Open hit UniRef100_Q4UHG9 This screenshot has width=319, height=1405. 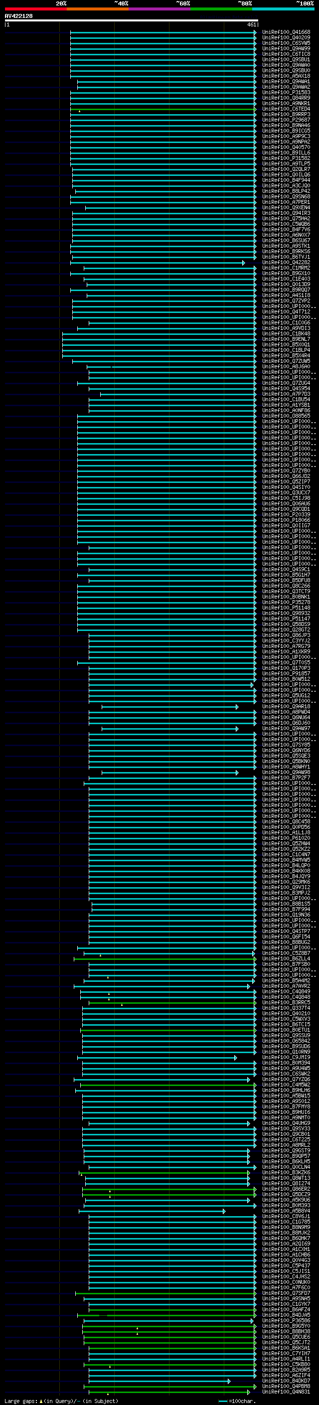pos(286,1123)
